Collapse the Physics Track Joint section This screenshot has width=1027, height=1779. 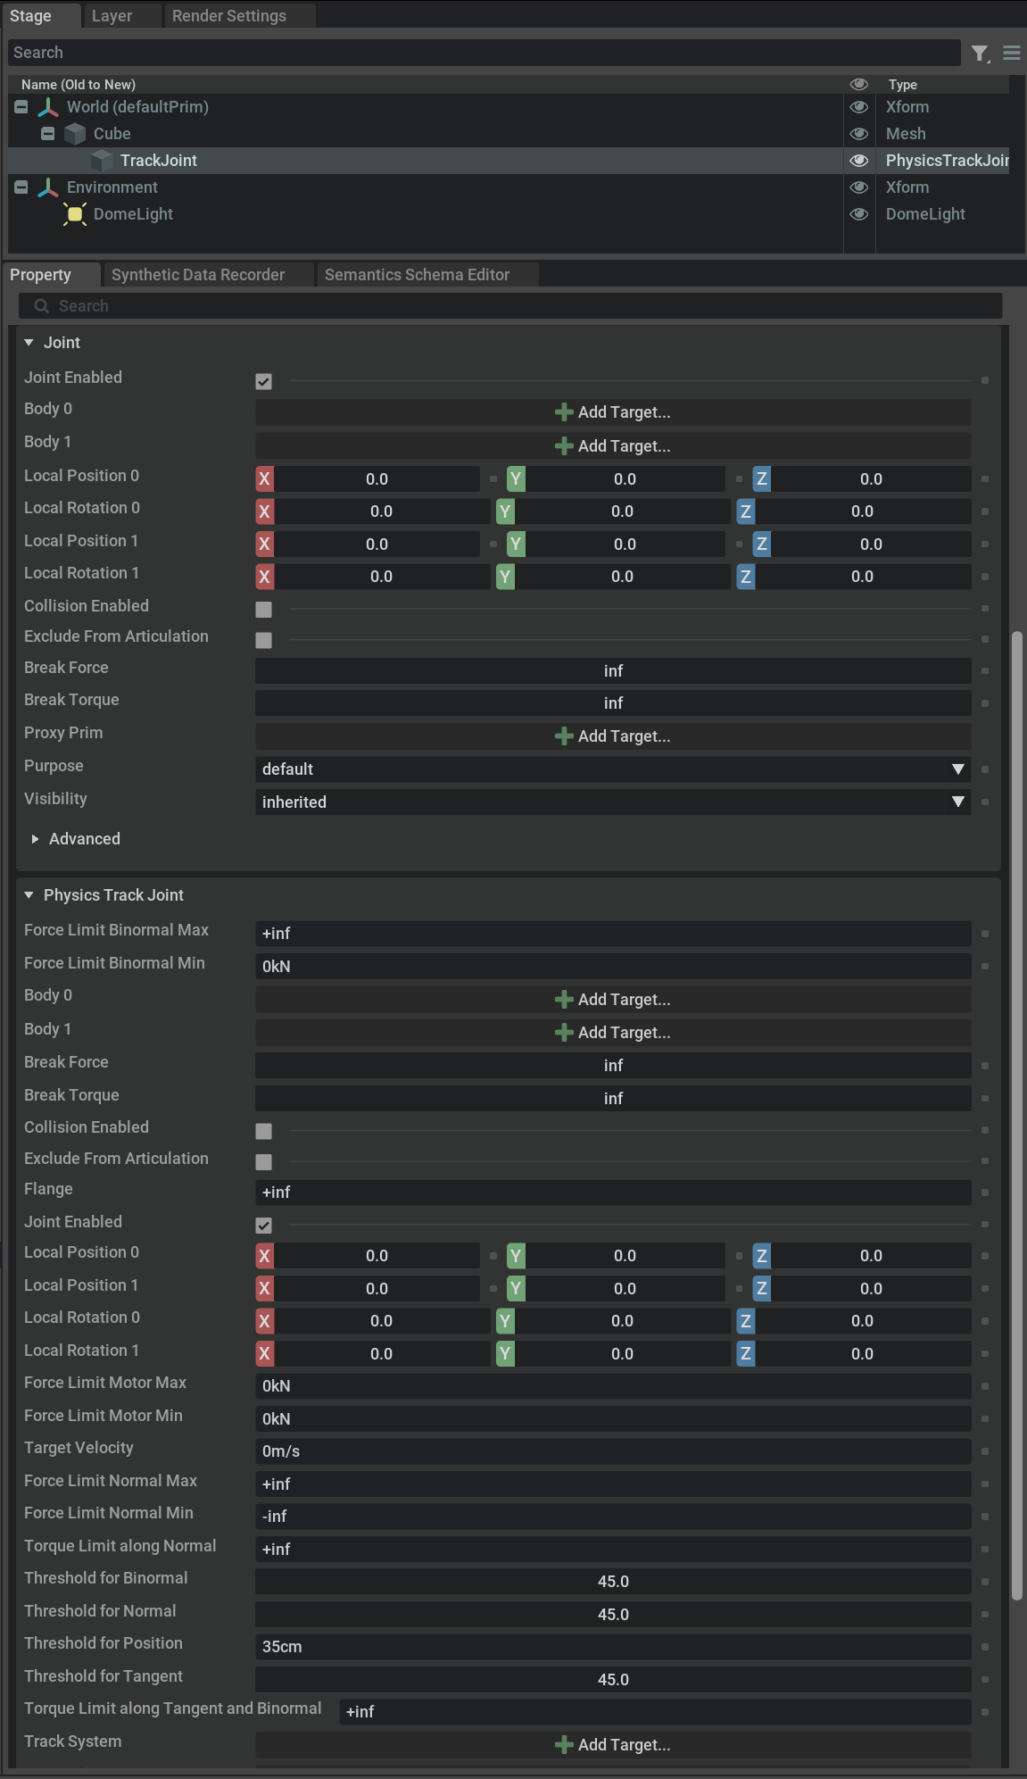(x=29, y=895)
